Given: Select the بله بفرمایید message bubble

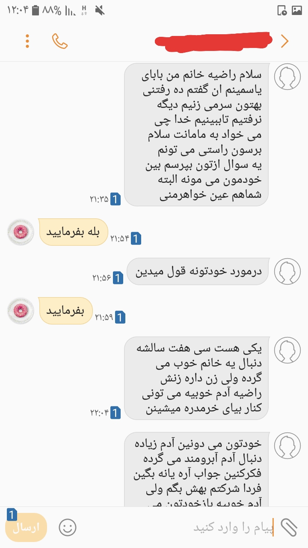Looking at the screenshot, I should [x=73, y=232].
